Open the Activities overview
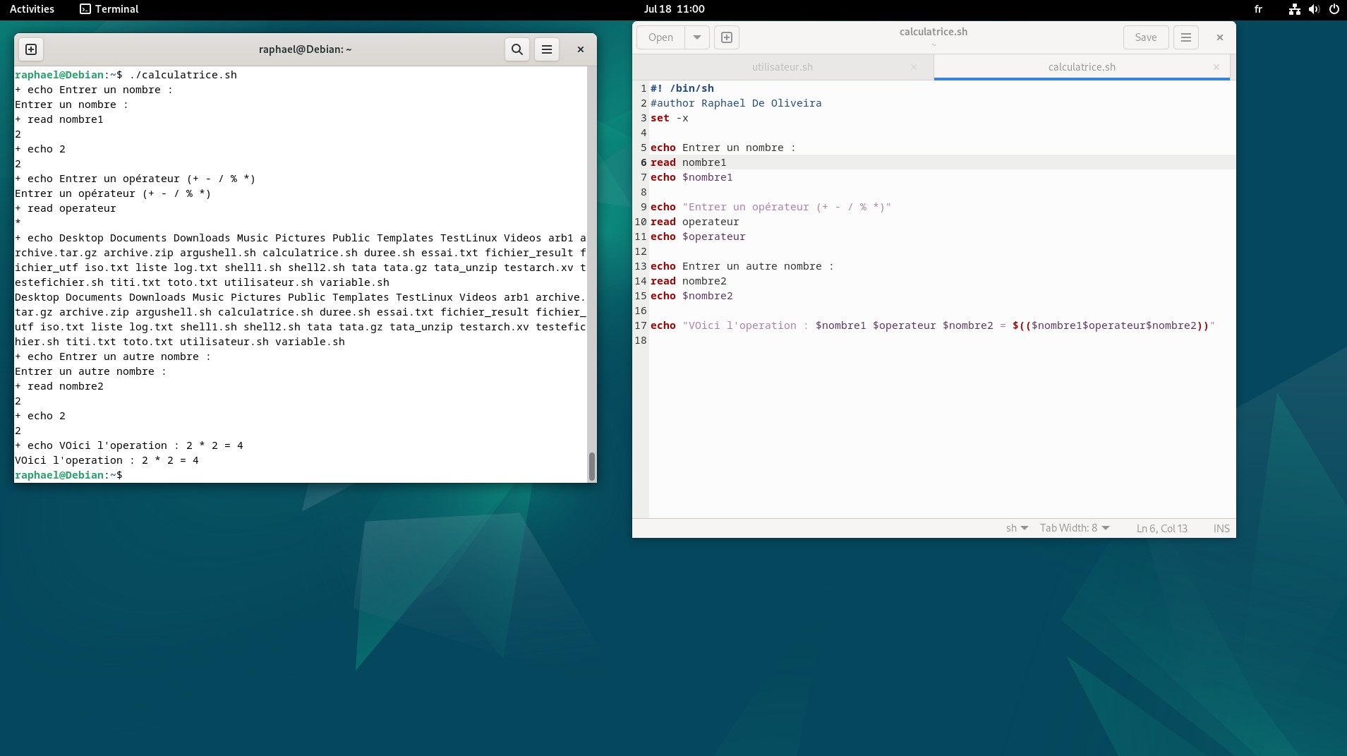This screenshot has width=1347, height=756. pos(32,9)
